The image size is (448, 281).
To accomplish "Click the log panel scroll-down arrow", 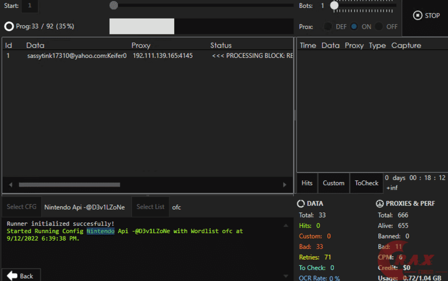I will [x=287, y=276].
